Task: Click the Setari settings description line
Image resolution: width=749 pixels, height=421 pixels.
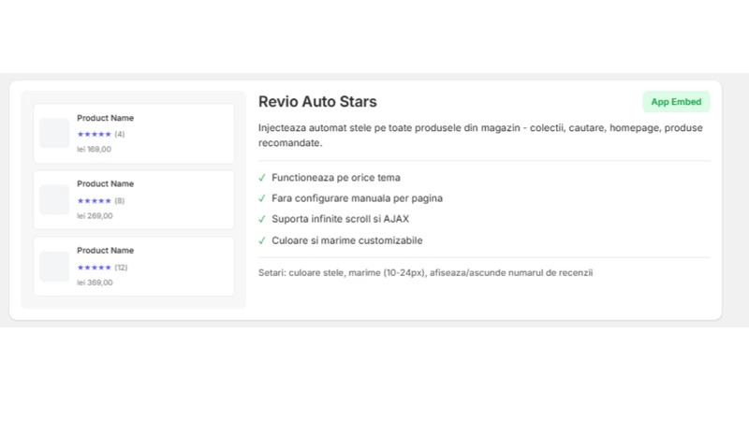Action: pyautogui.click(x=426, y=273)
